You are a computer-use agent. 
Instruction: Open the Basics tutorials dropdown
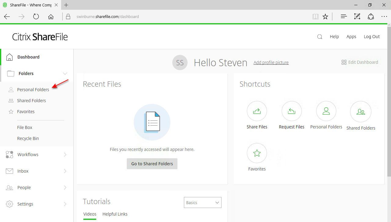tap(202, 202)
